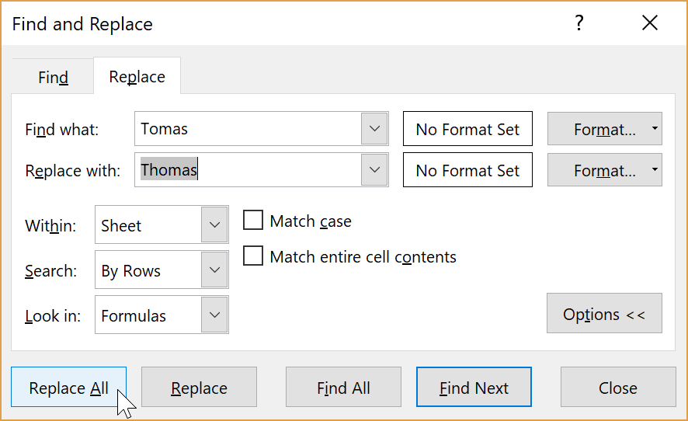Viewport: 688px width, 421px height.
Task: Collapse the dialog with Options << button
Action: (604, 314)
